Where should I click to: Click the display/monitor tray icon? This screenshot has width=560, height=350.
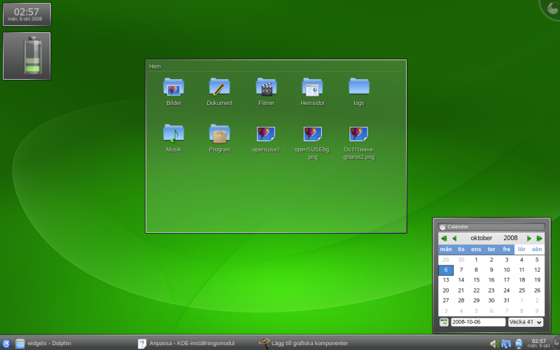519,344
